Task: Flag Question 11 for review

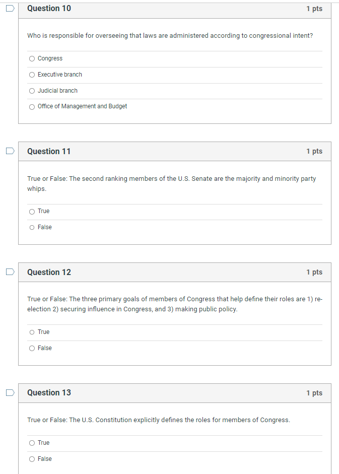Action: click(x=10, y=151)
